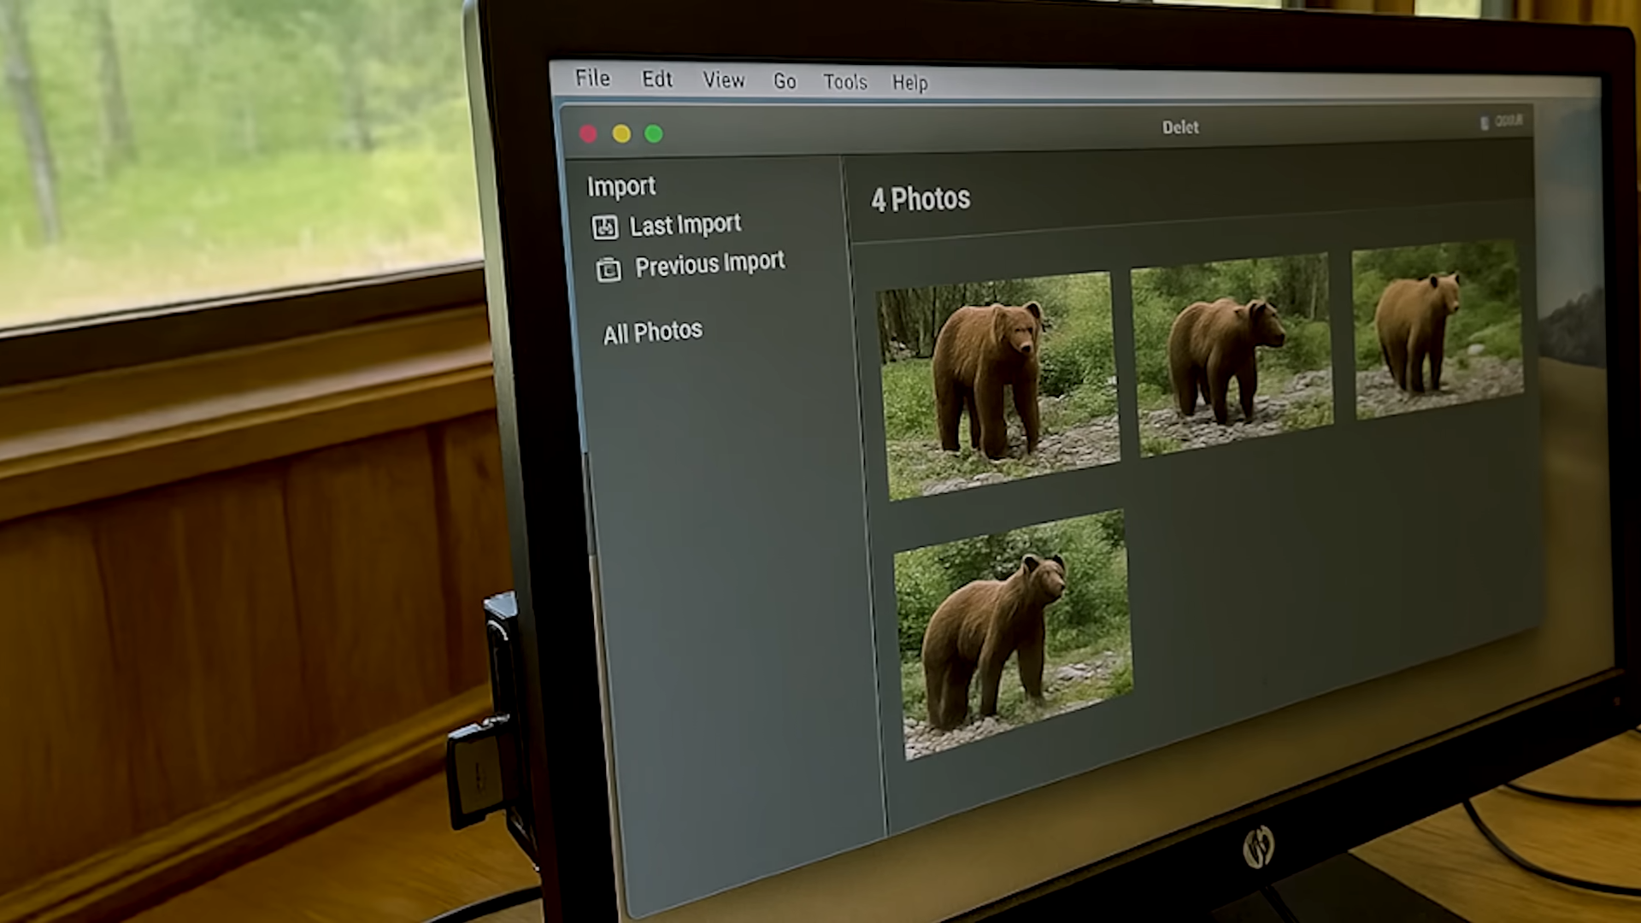Viewport: 1641px width, 923px height.
Task: Open the View menu
Action: click(723, 80)
